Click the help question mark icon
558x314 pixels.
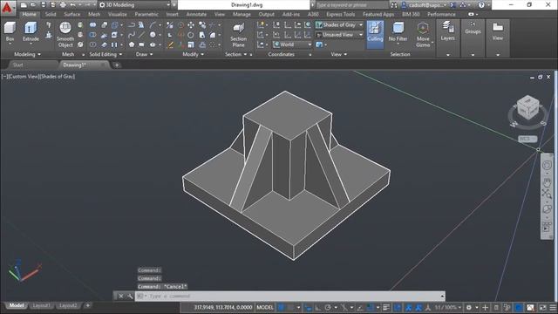coord(481,5)
